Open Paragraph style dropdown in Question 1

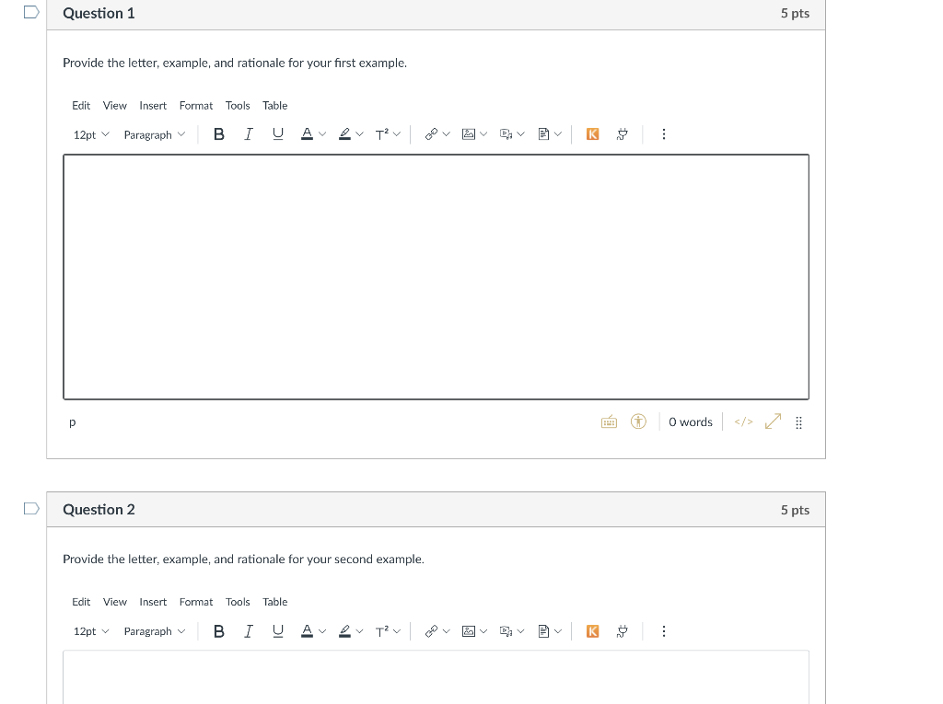click(x=155, y=134)
